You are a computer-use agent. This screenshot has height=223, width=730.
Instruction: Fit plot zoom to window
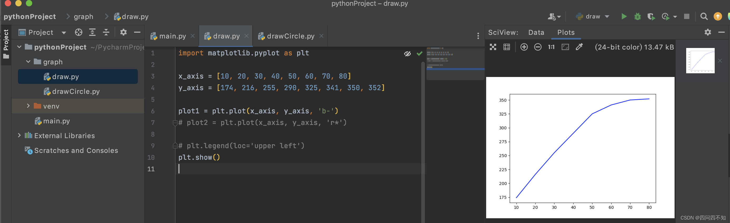click(x=565, y=47)
